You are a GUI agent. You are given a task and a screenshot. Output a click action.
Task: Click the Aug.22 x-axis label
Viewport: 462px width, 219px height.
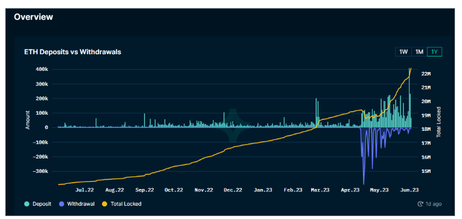tap(114, 190)
